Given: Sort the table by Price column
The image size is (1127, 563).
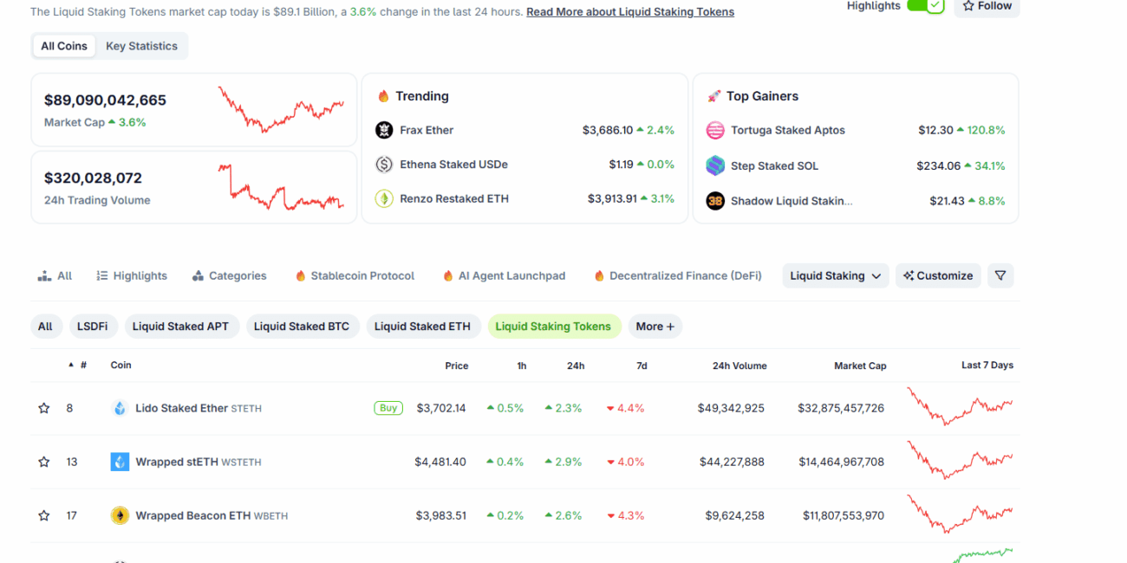Looking at the screenshot, I should (457, 366).
